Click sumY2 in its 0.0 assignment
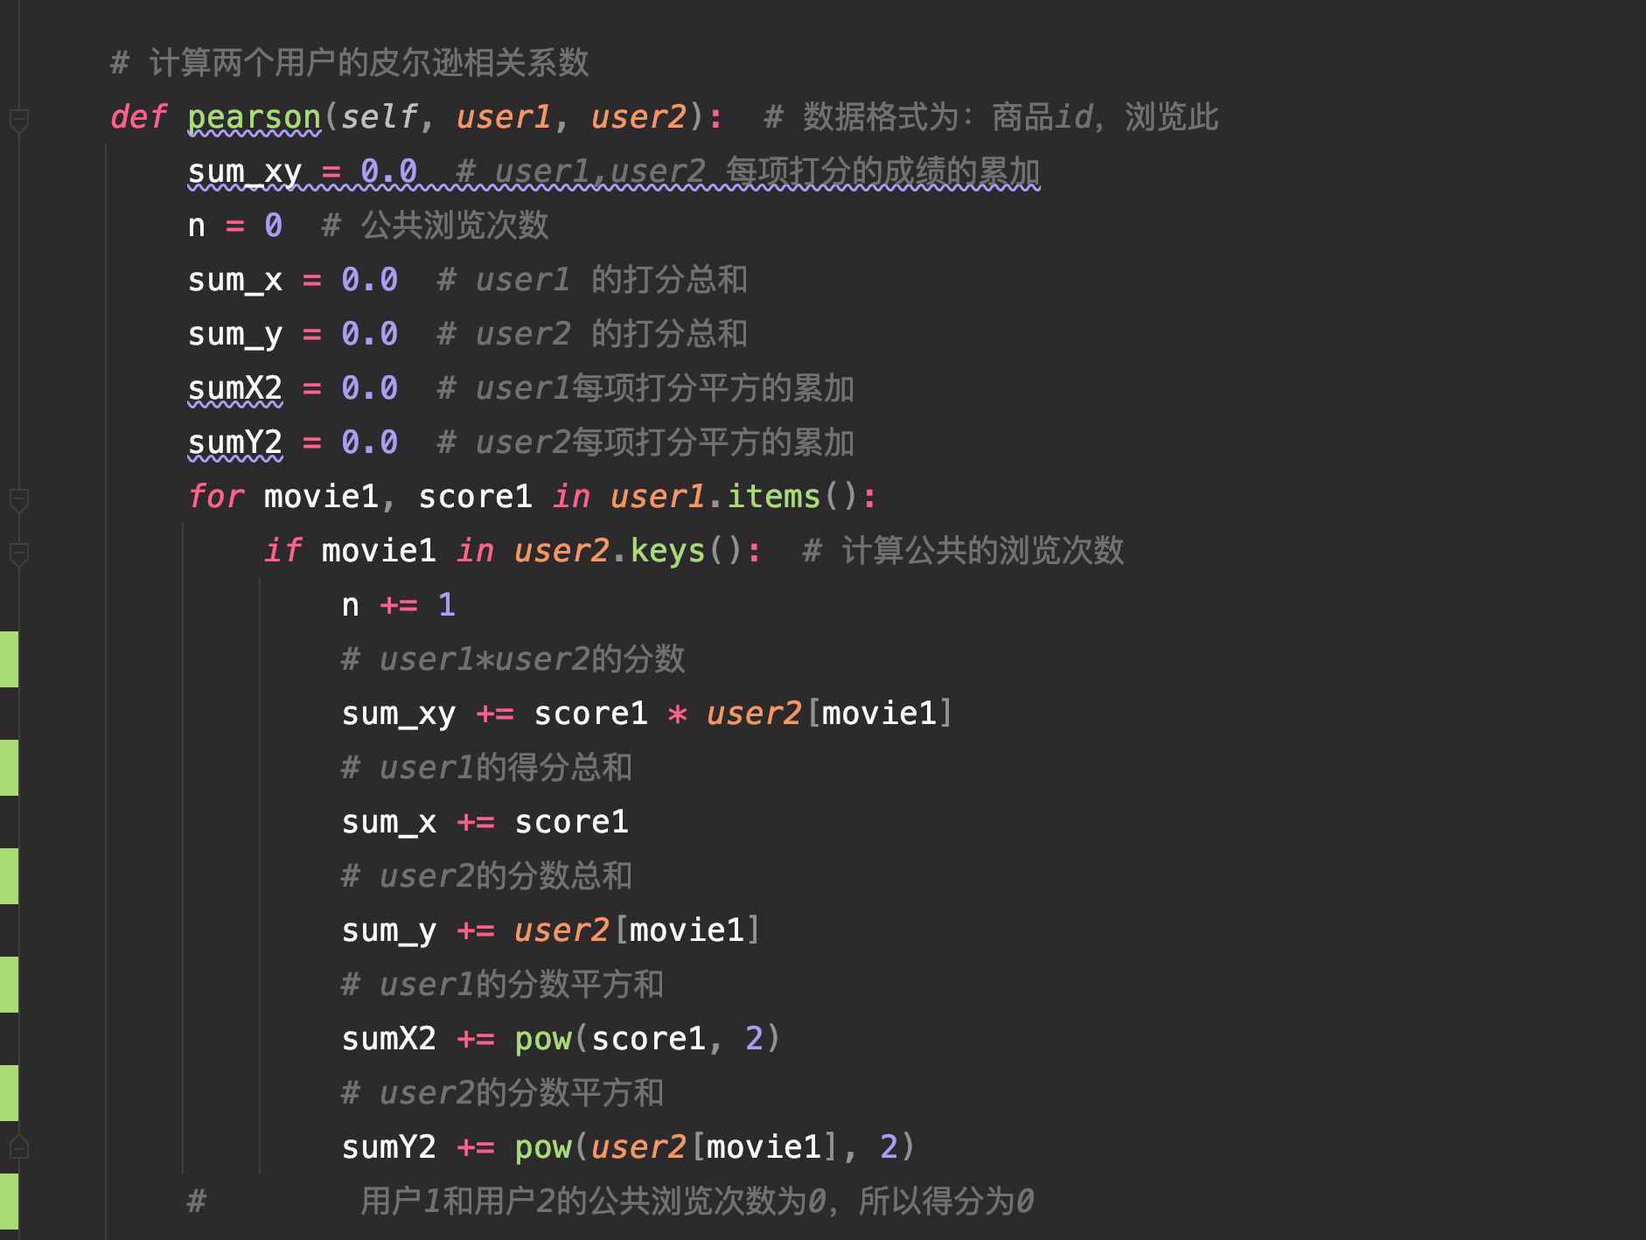The height and width of the screenshot is (1240, 1646). tap(235, 442)
